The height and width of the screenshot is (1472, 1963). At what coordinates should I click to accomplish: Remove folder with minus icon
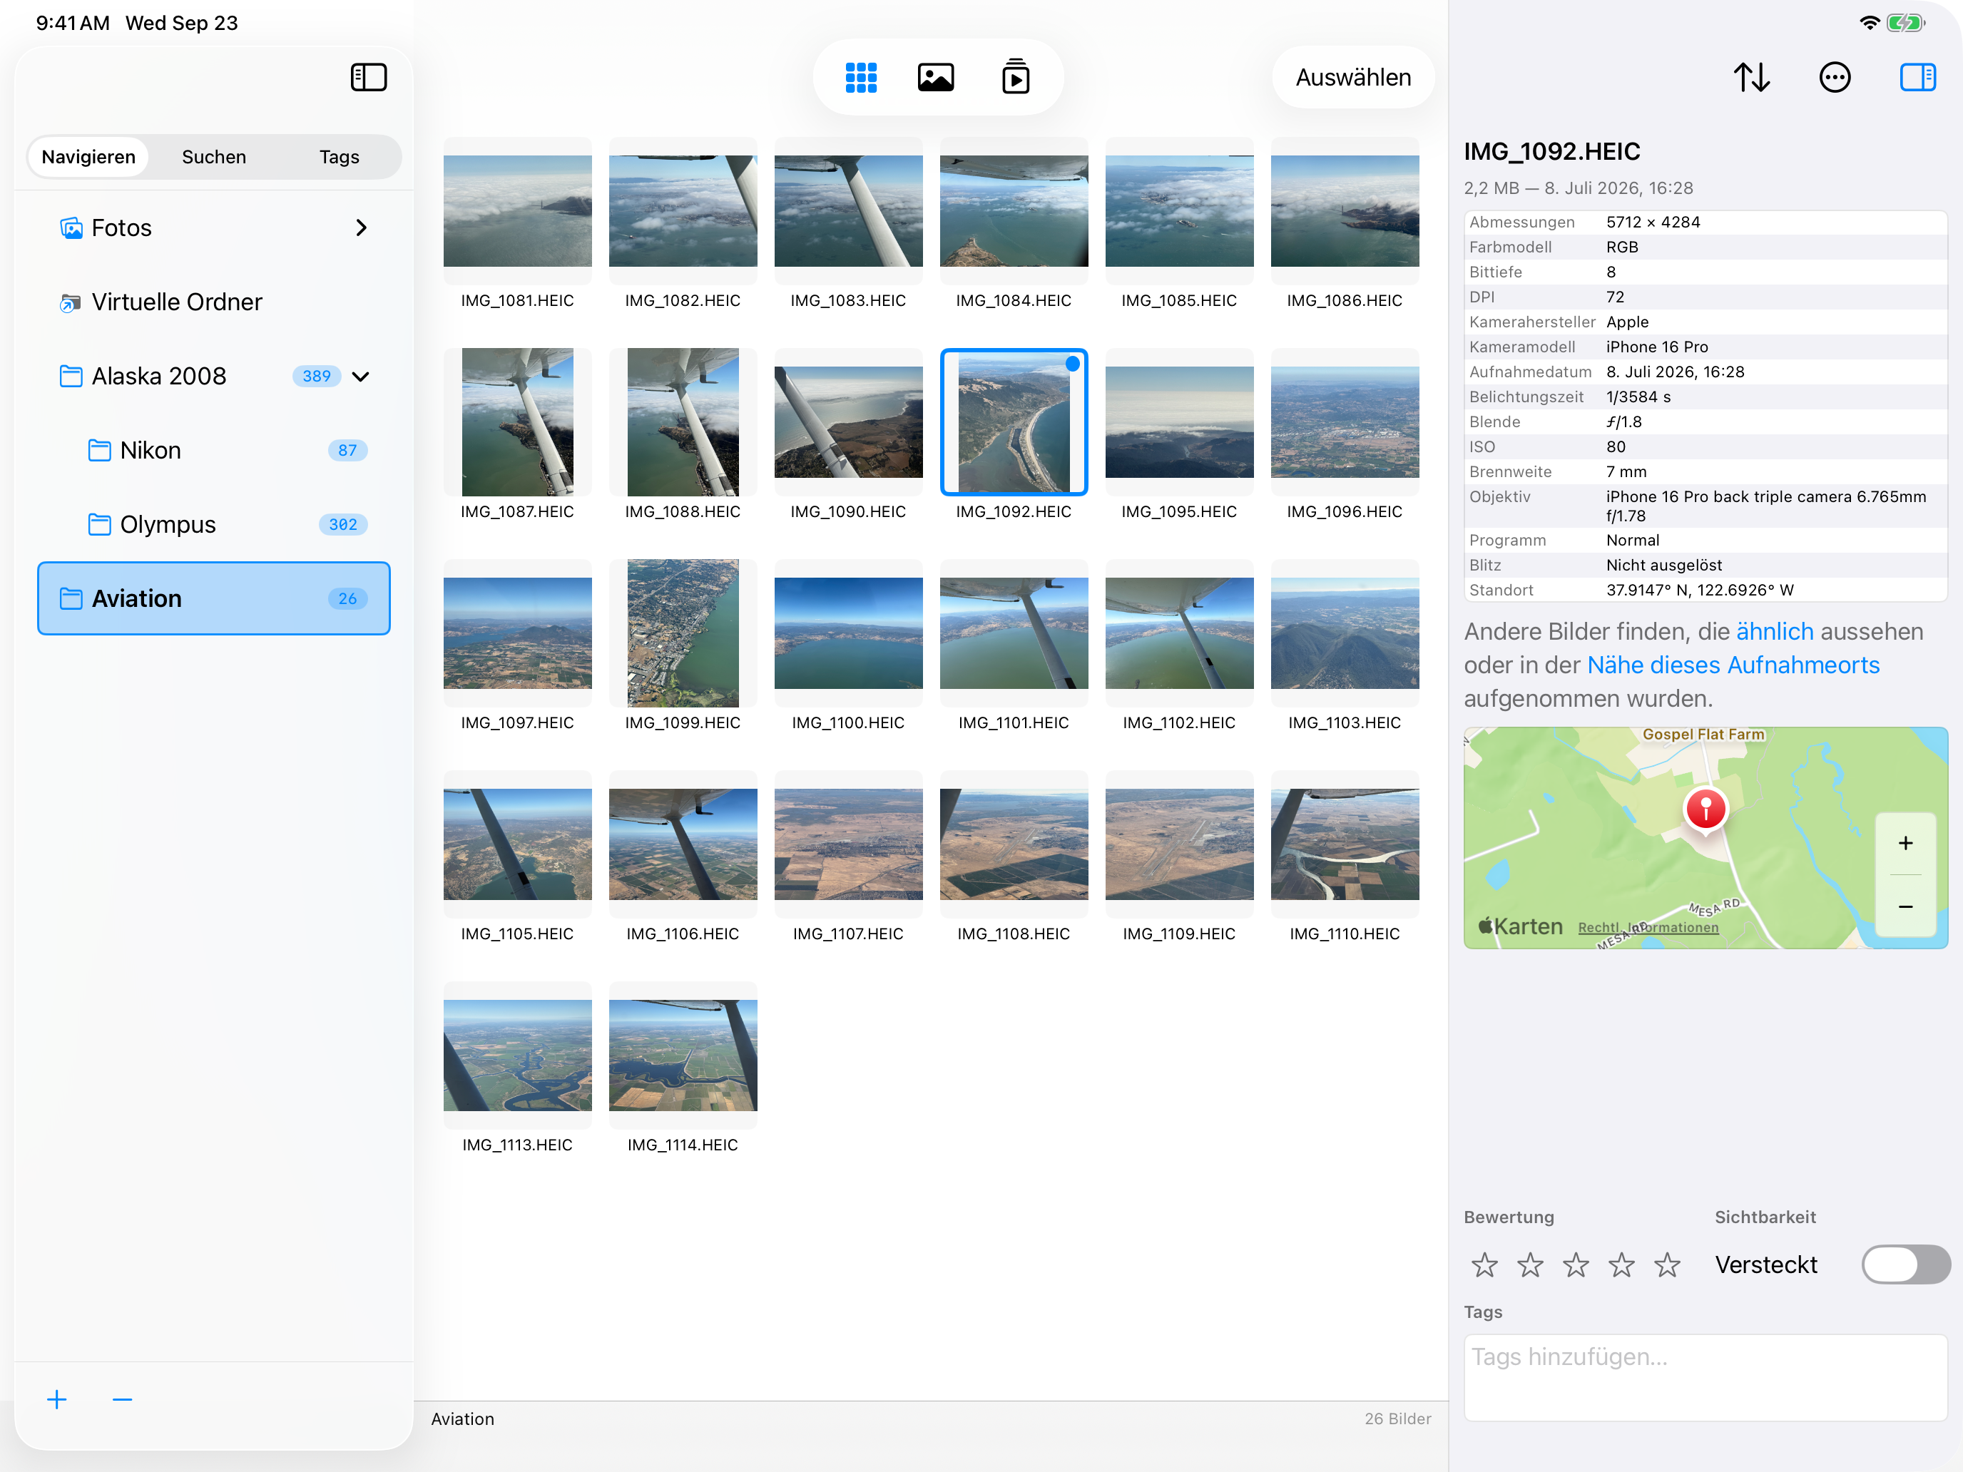[123, 1399]
